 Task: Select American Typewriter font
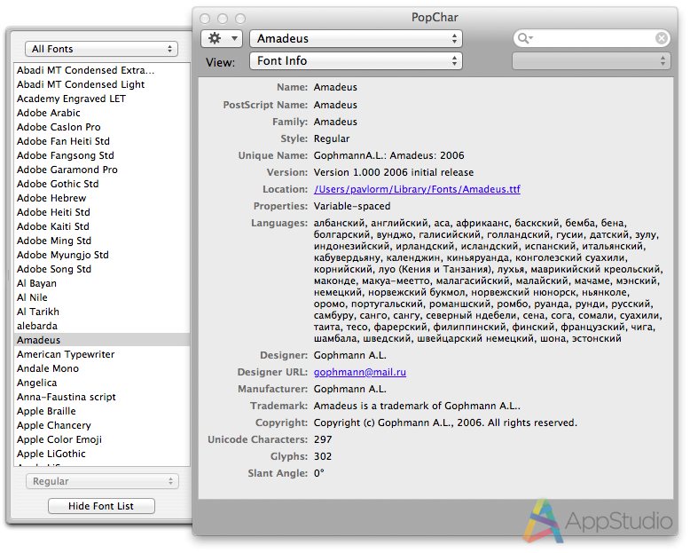[66, 354]
